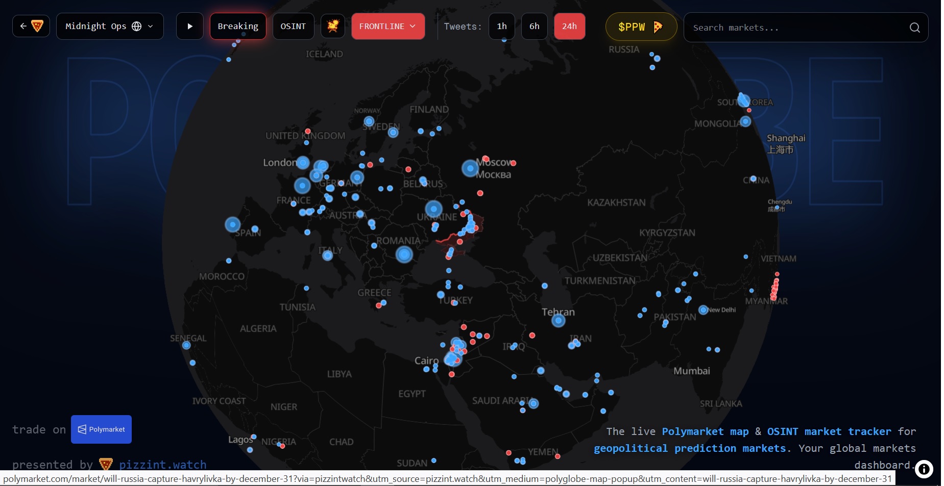The width and height of the screenshot is (944, 486).
Task: Open the info icon at bottom right
Action: click(x=924, y=469)
